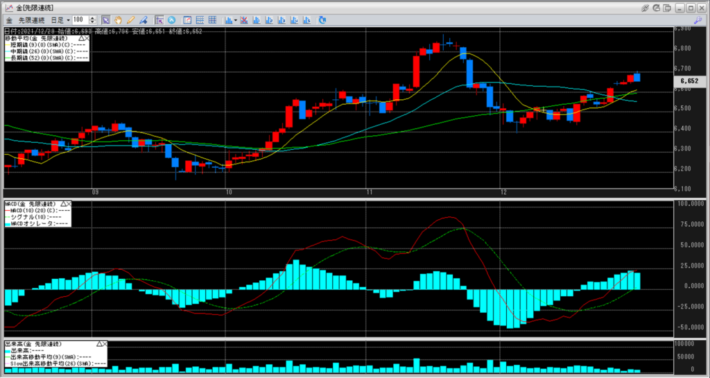Image resolution: width=710 pixels, height=378 pixels.
Task: Open the 日足 timeframe dropdown
Action: tap(68, 20)
